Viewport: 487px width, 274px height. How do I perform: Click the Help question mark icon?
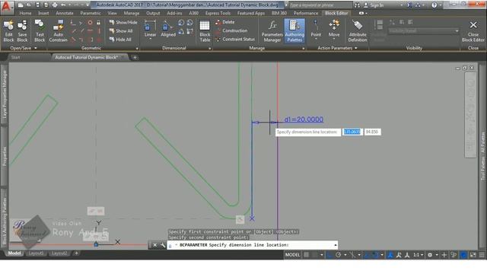[x=434, y=5]
